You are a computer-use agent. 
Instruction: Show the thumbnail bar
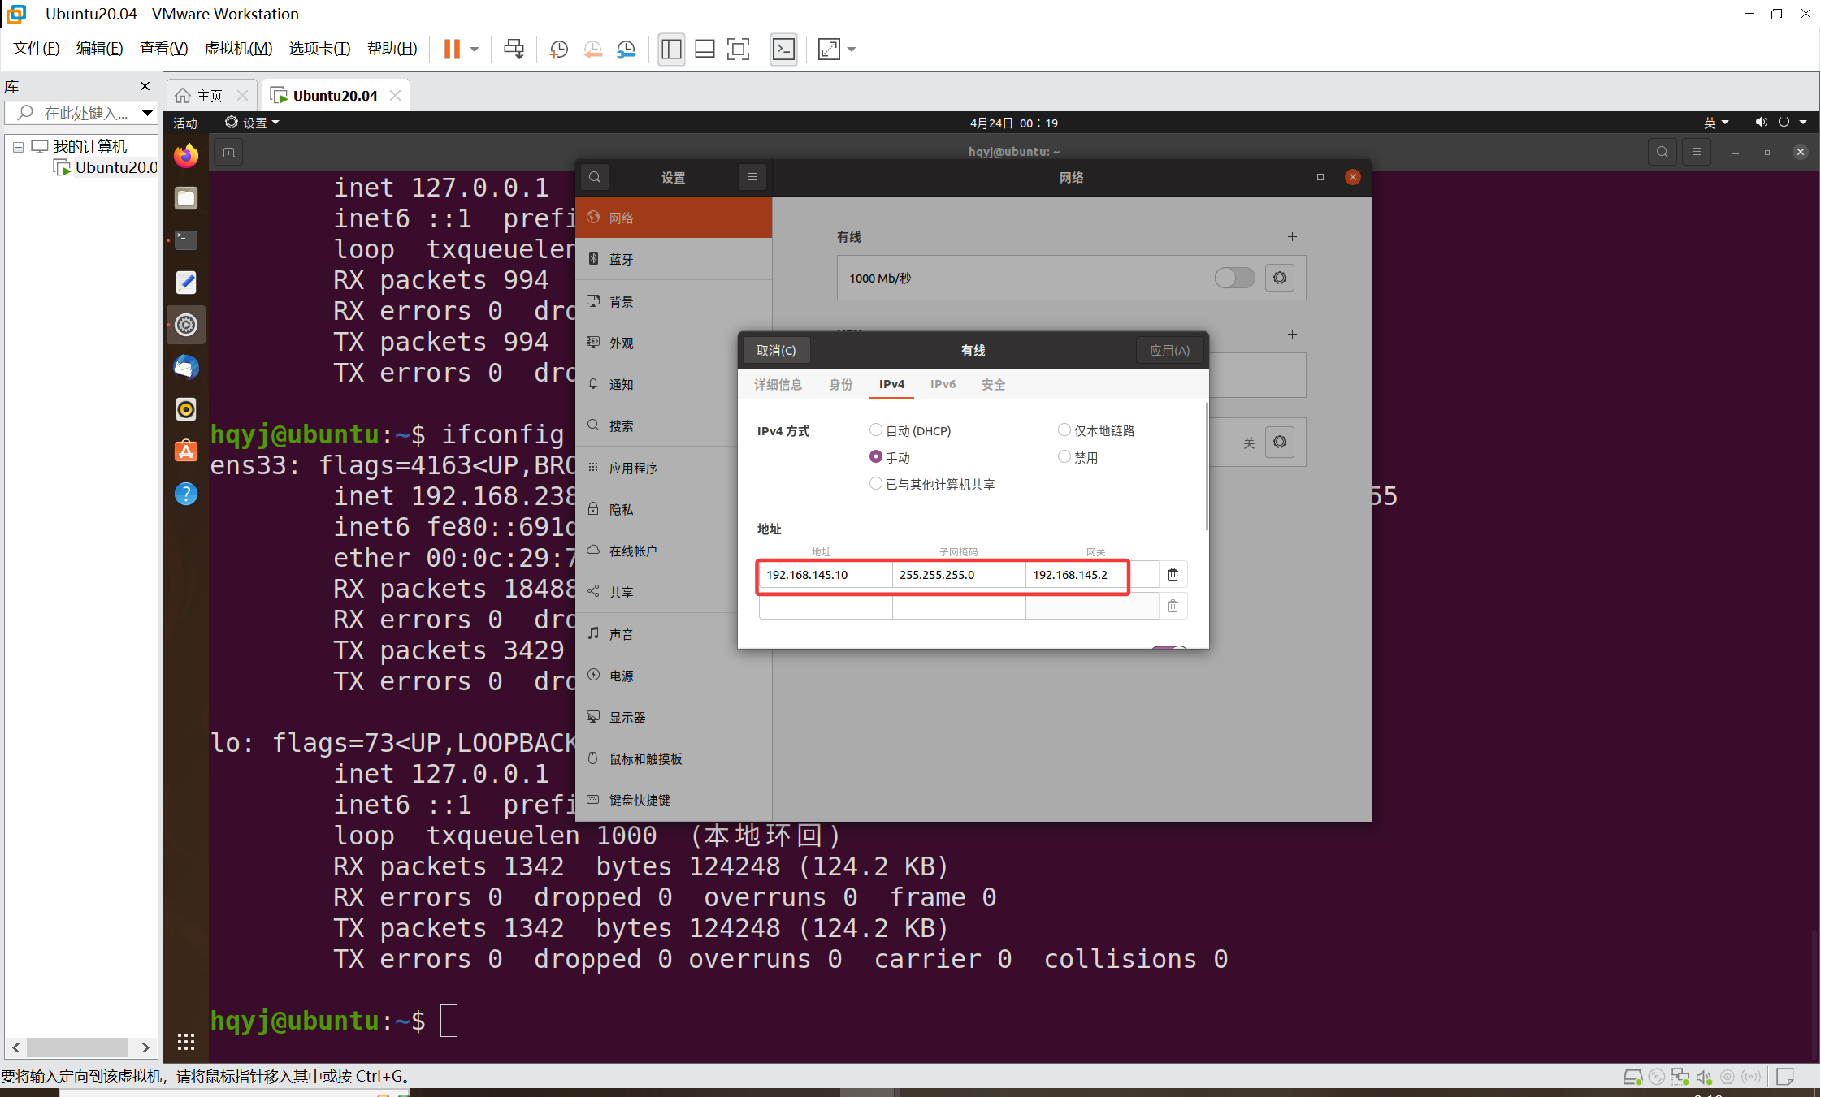tap(704, 49)
